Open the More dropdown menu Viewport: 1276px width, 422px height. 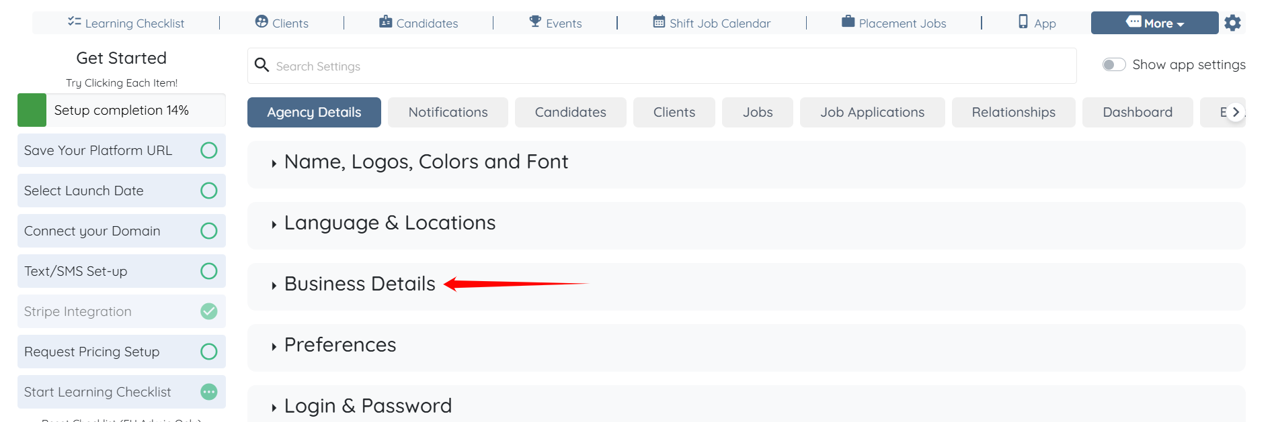[x=1154, y=23]
